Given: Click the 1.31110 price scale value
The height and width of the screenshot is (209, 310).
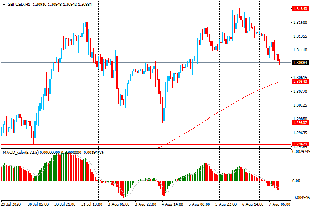Looking at the screenshot, I should [300, 50].
